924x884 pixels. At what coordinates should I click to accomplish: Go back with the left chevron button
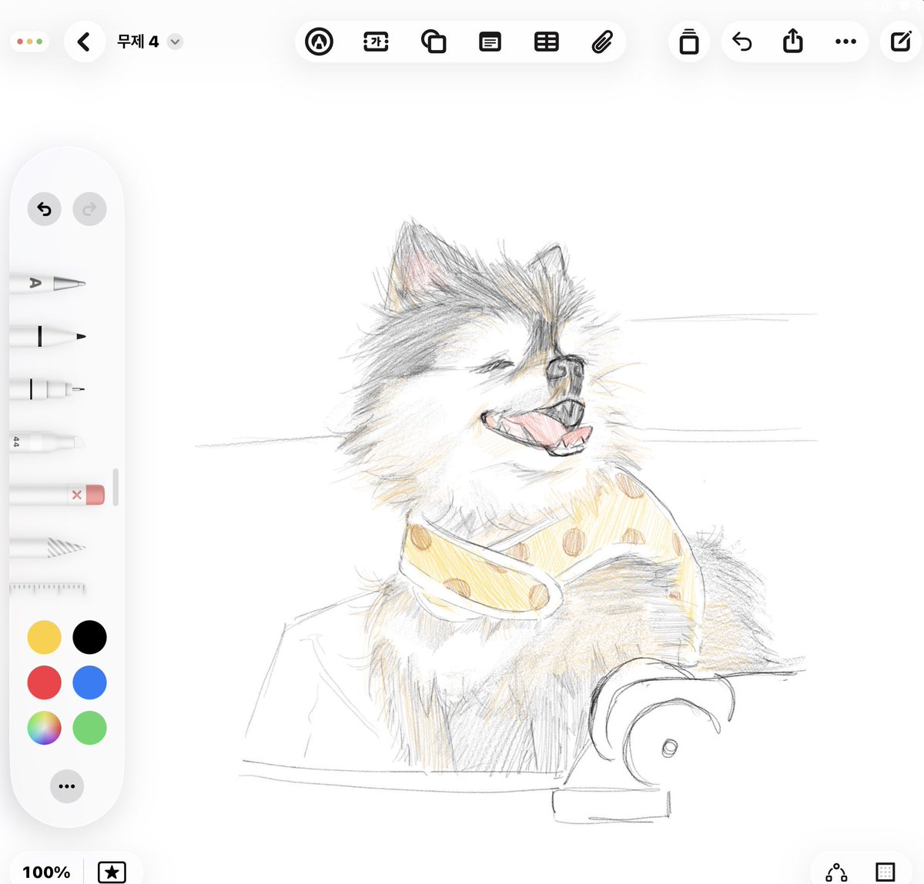pos(84,42)
